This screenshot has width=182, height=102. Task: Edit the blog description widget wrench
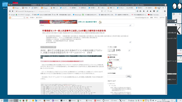130,42
